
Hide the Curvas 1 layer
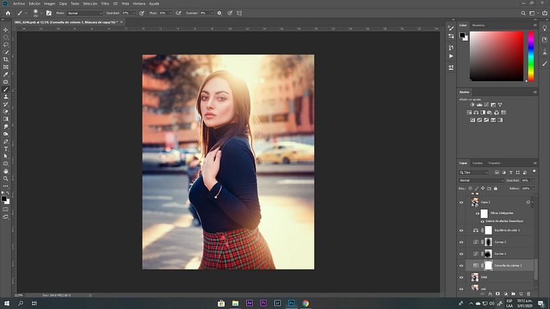coord(461,253)
